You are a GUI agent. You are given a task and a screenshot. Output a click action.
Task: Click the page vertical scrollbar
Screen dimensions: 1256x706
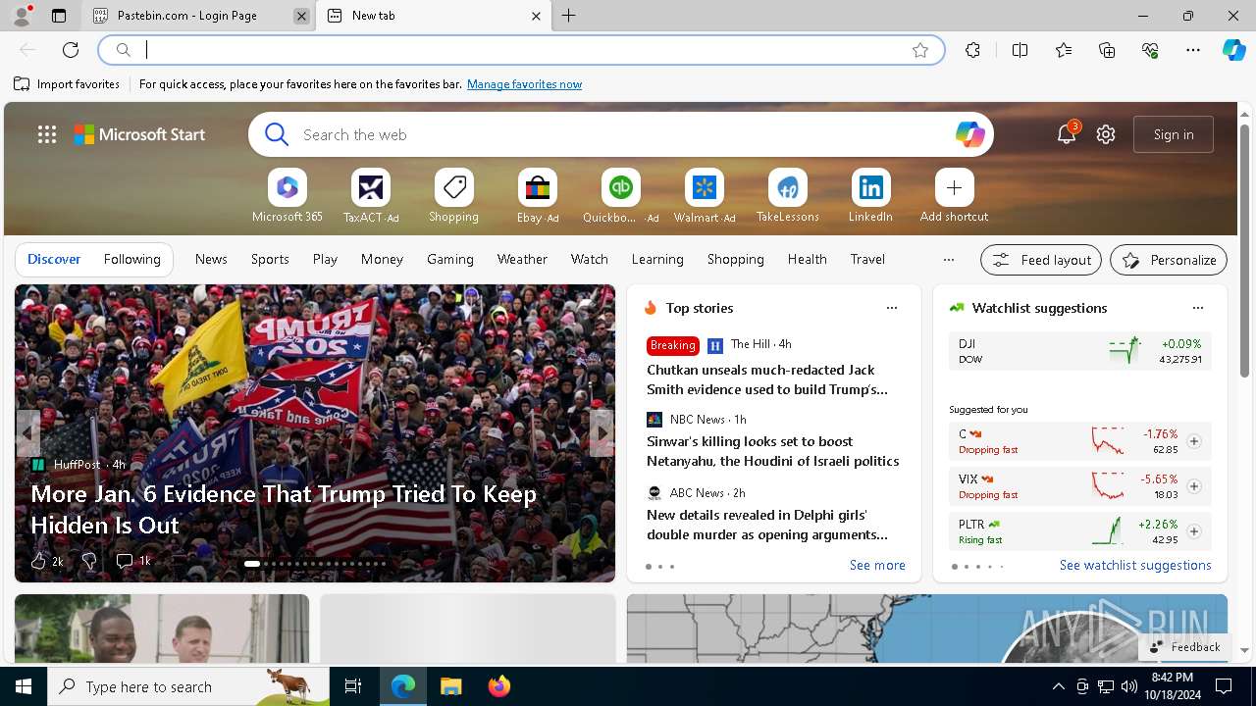click(x=1244, y=250)
